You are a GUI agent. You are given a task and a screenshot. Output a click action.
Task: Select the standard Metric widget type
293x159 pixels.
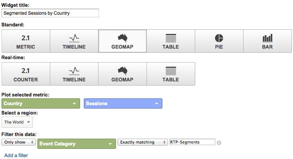point(26,41)
